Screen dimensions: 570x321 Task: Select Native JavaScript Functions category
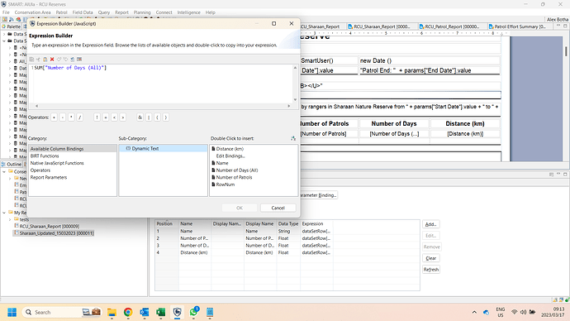click(57, 163)
